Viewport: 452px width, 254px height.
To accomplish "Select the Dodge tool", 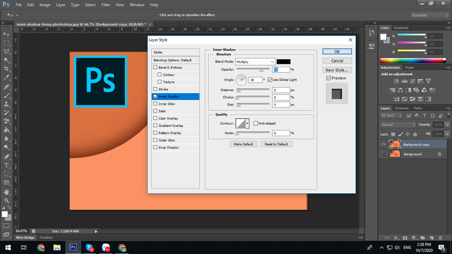I will pos(6,147).
